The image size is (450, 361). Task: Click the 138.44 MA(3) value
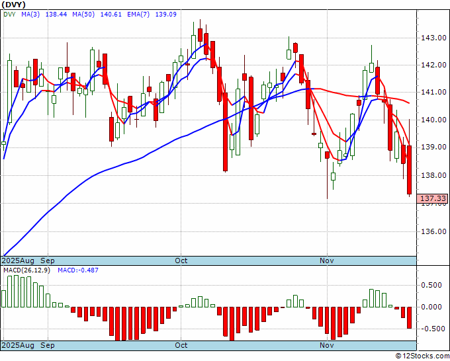coord(56,15)
